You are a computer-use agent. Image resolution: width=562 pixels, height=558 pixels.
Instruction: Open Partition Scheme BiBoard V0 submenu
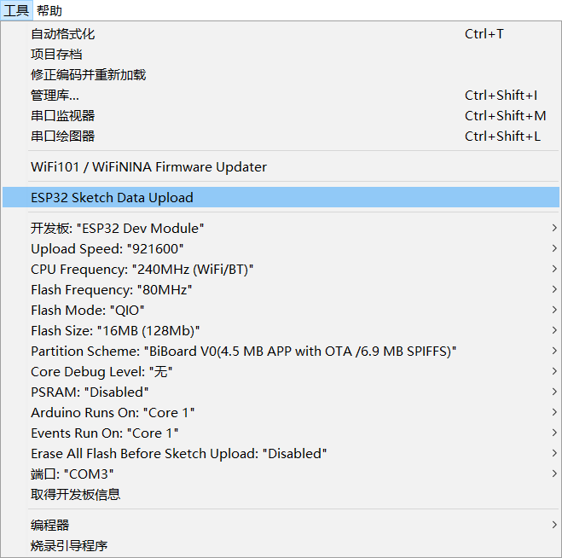coord(281,351)
